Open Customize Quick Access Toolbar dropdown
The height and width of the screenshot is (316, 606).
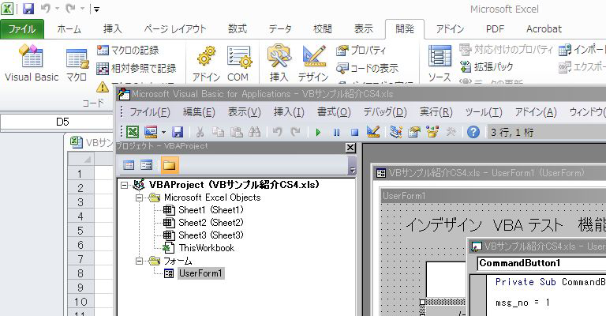point(96,9)
